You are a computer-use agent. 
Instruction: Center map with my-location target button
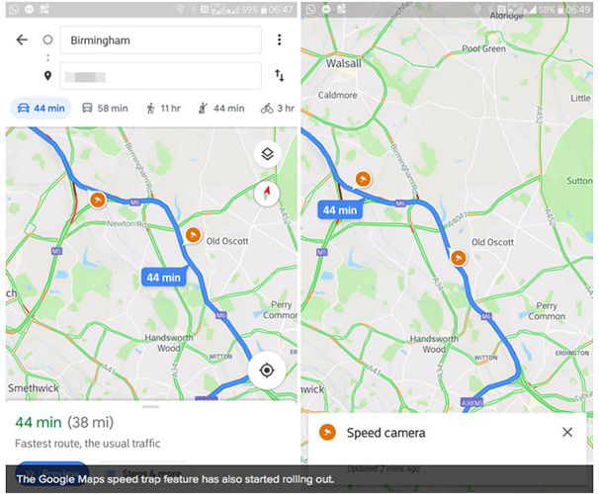(x=267, y=370)
